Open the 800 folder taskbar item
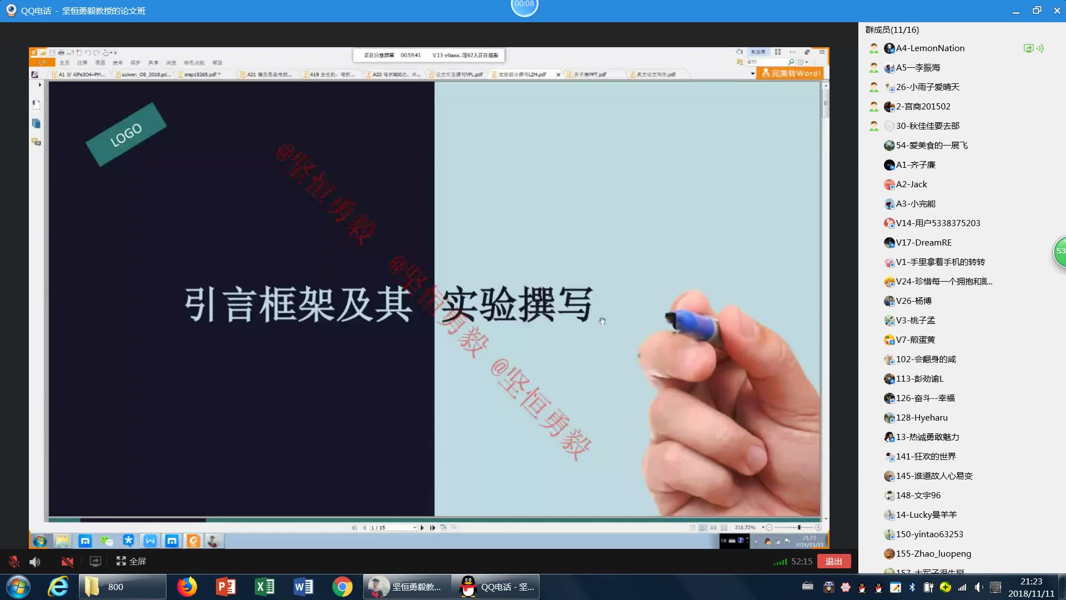Image resolution: width=1066 pixels, height=600 pixels. pos(122,587)
